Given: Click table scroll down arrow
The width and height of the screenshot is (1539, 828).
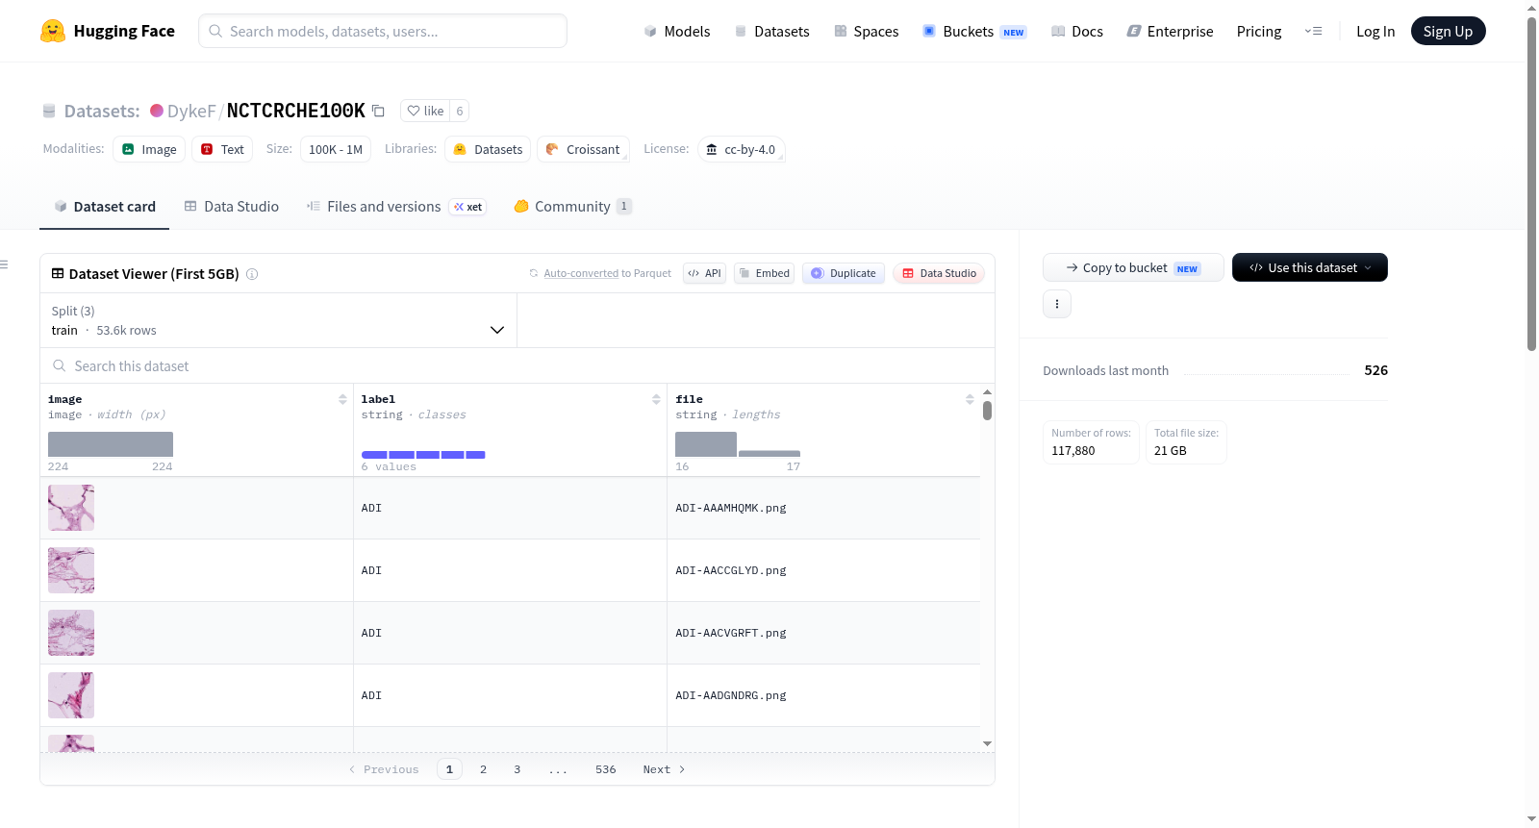Looking at the screenshot, I should [987, 743].
